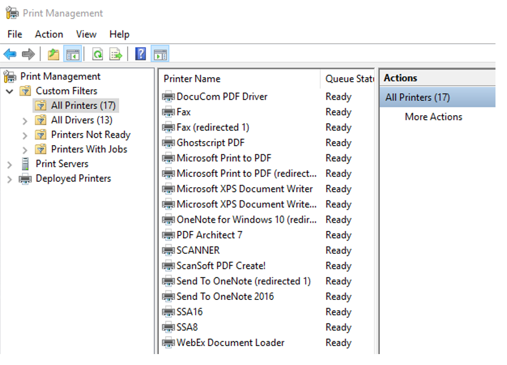Screen dimensions: 507x365
Task: Select the Fax (redirected 1) printer
Action: click(213, 127)
